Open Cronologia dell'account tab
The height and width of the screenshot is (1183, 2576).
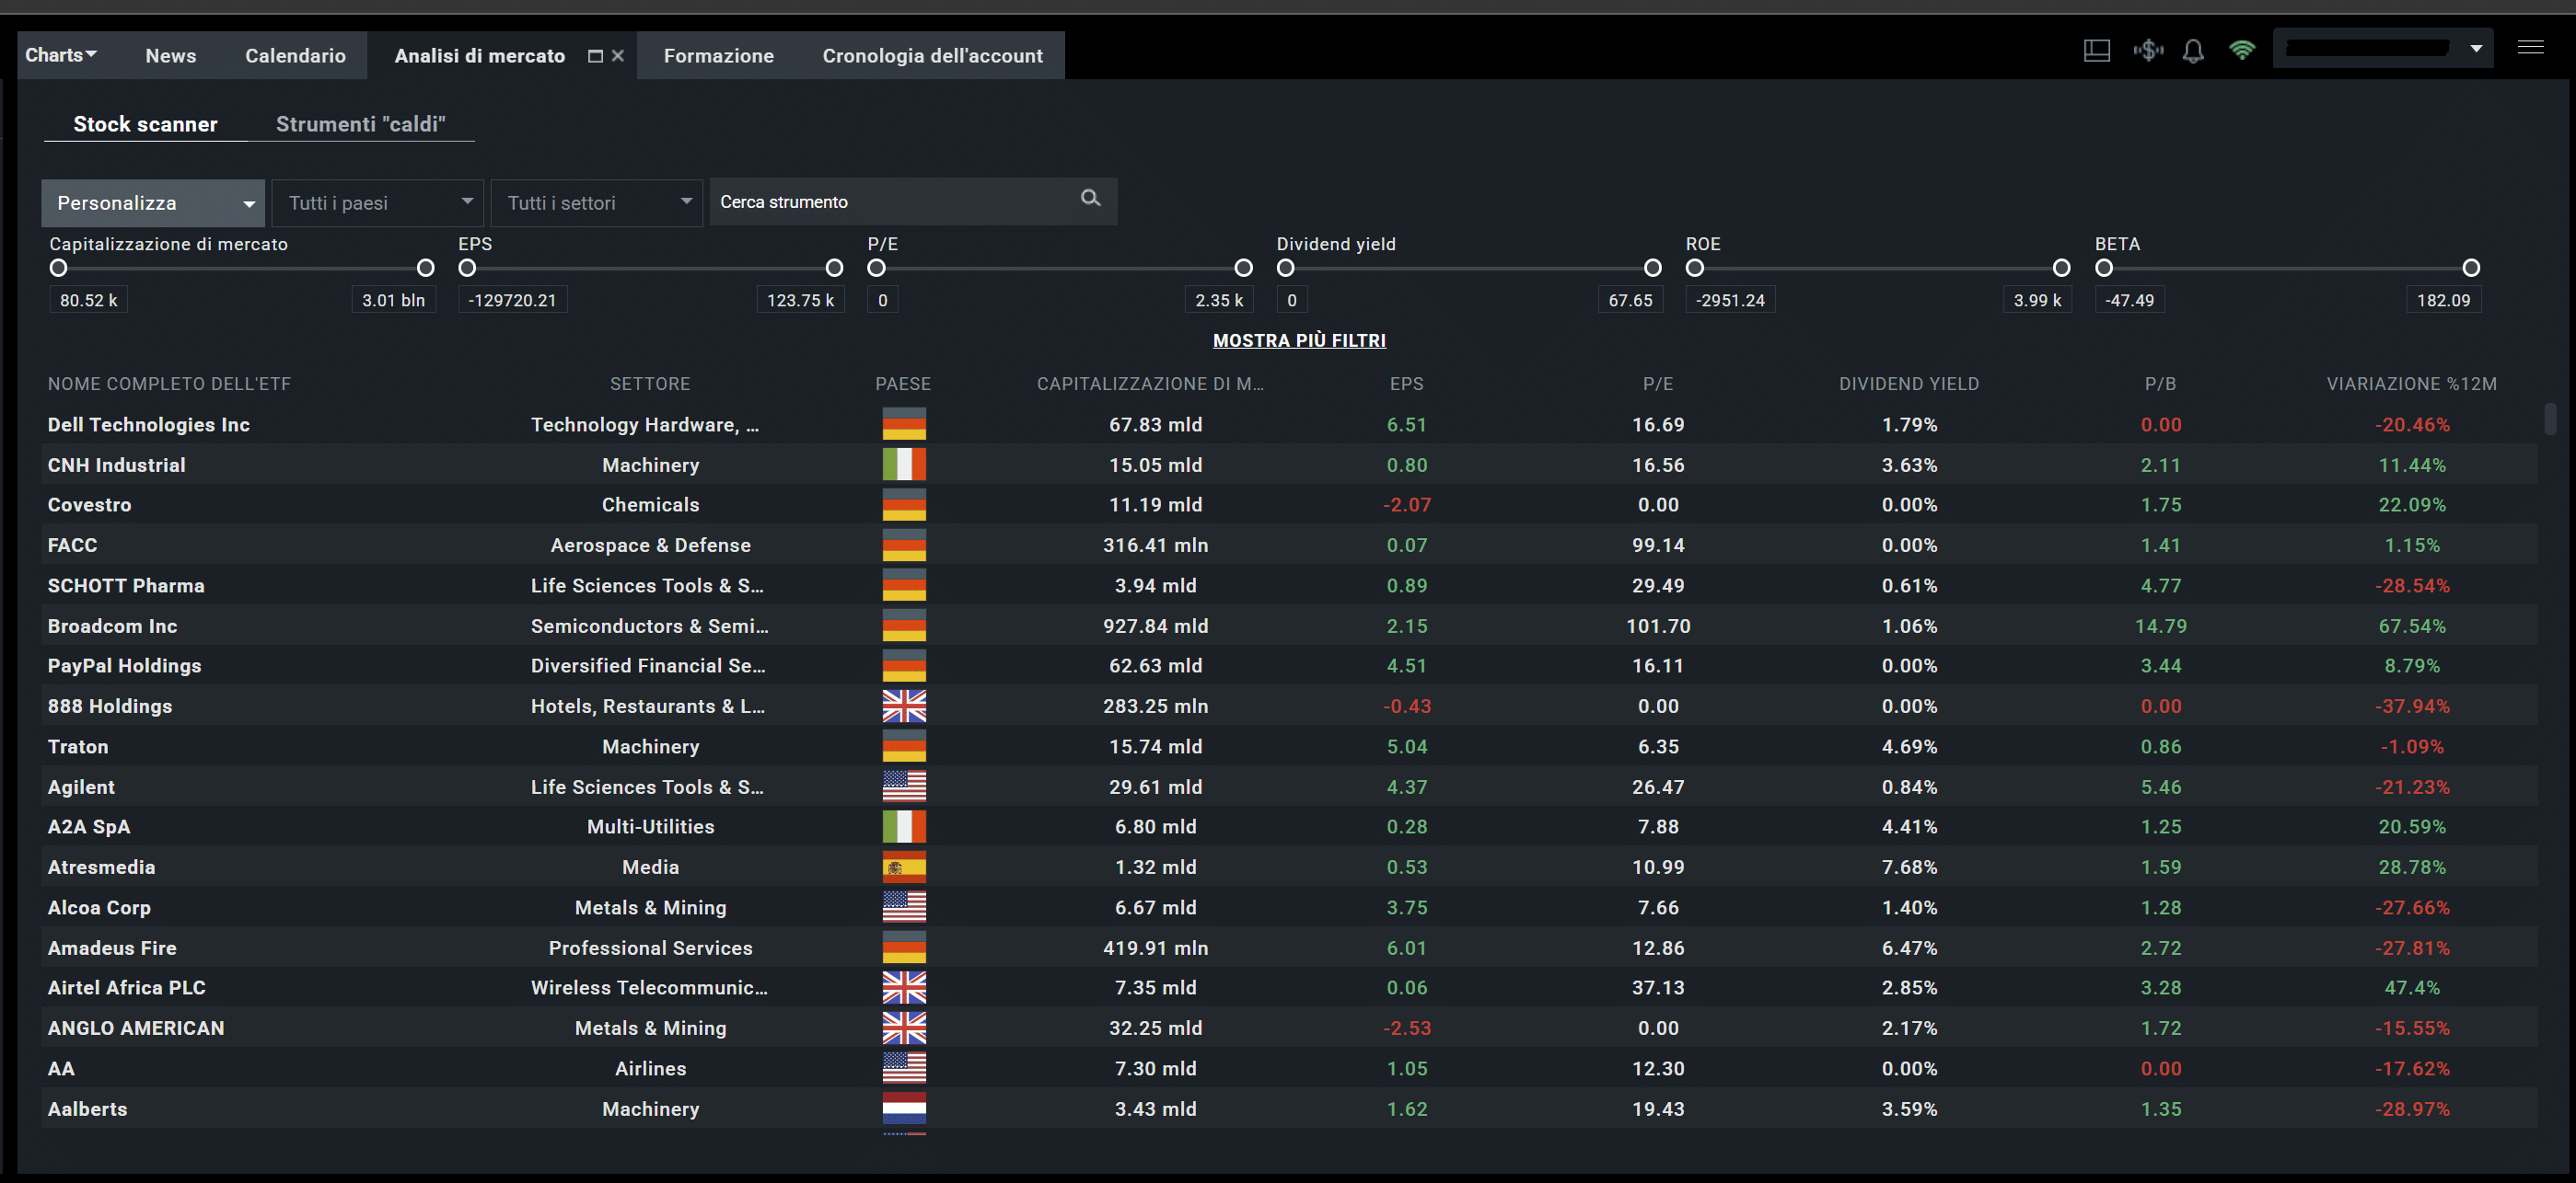[932, 56]
